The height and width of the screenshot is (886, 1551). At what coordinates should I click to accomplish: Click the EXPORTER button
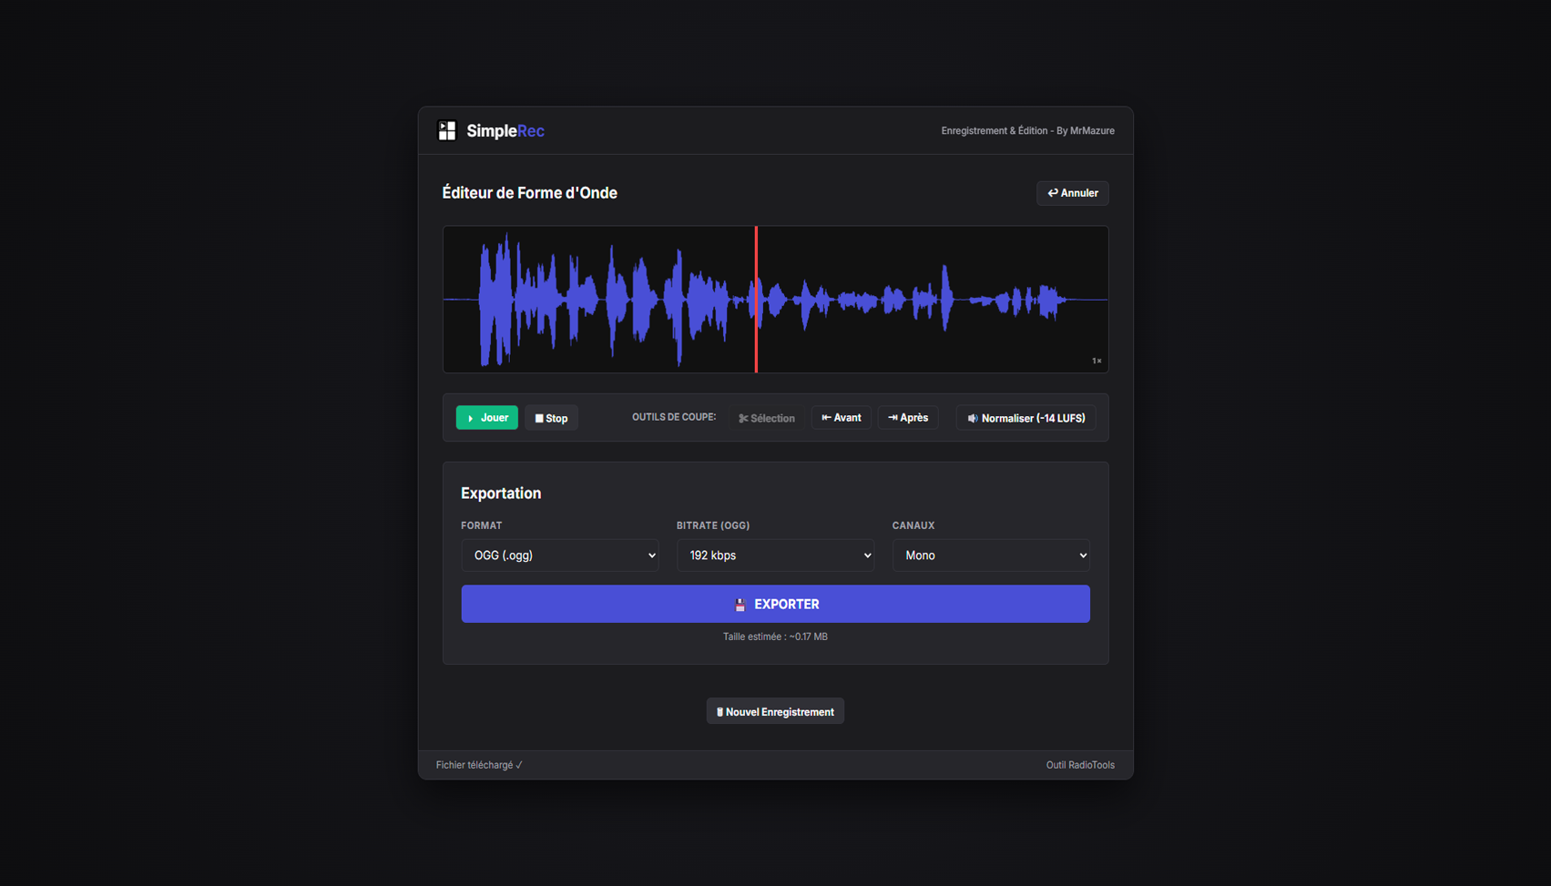[775, 605]
